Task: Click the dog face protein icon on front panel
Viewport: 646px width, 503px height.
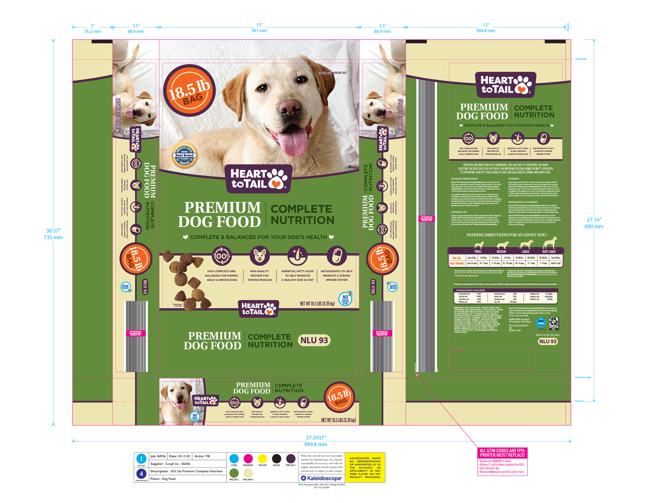Action: 260,256
